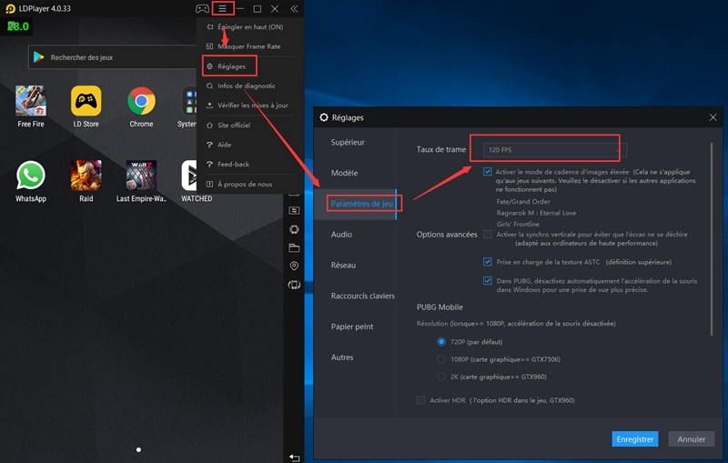Viewport: 728px width, 463px height.
Task: Select the 2K resolution option
Action: pyautogui.click(x=441, y=377)
